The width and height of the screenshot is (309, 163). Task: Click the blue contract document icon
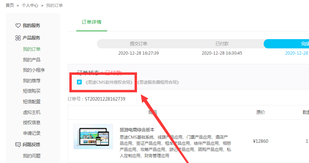click(79, 82)
